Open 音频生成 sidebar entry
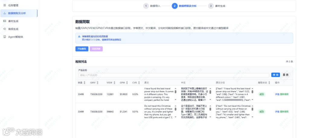Image resolution: width=326 pixels, height=138 pixels. (x=13, y=29)
